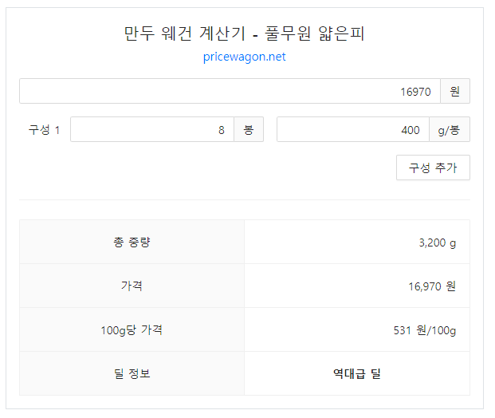Select the 딜 정보 row header
This screenshot has width=495, height=418.
132,374
